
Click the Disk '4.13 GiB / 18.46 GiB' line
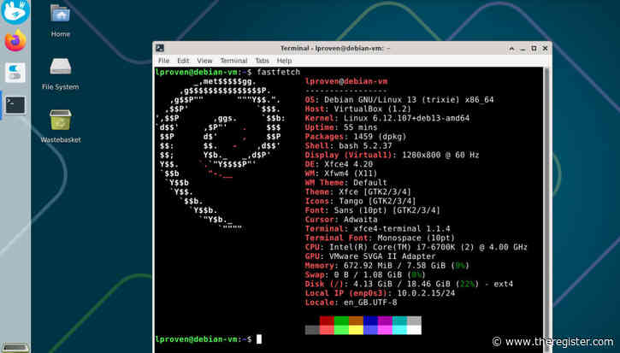(410, 284)
